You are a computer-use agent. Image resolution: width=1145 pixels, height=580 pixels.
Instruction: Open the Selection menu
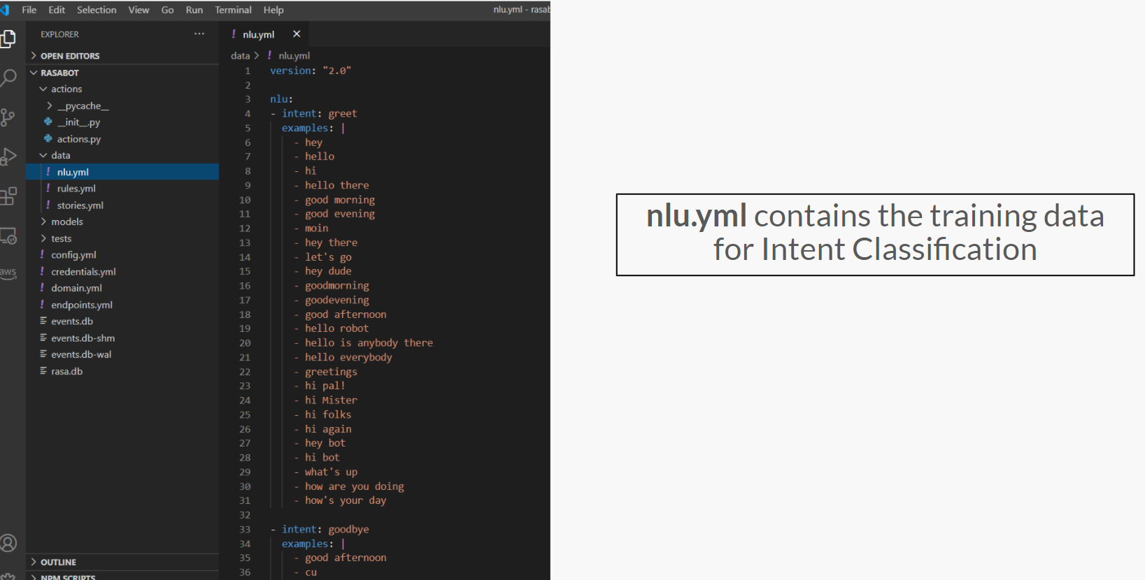point(97,10)
